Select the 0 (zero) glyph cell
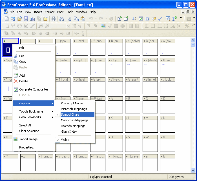The width and height of the screenshot is (197, 181). pos(168,66)
